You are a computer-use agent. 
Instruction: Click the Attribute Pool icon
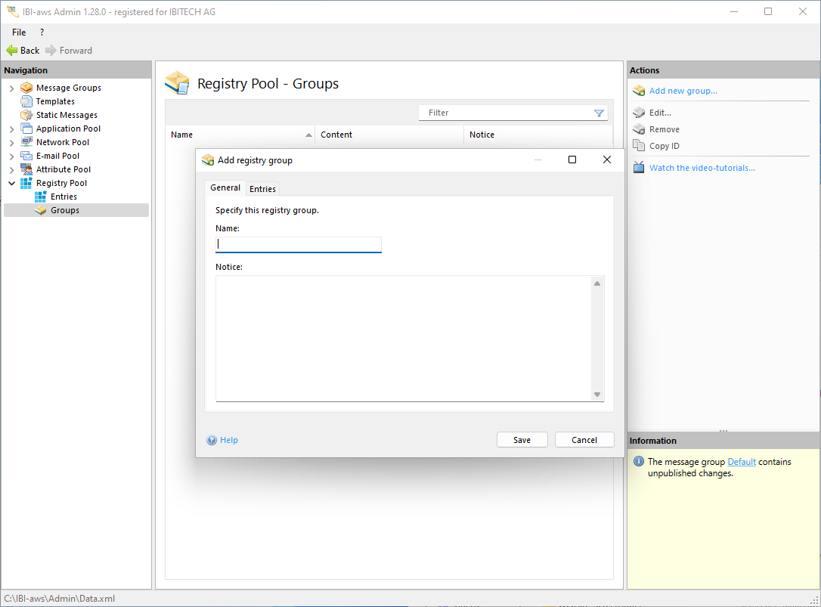(x=26, y=169)
